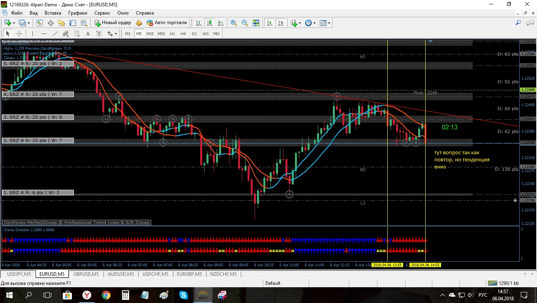Switch to M1 timeframe
The image size is (537, 303).
128,34
